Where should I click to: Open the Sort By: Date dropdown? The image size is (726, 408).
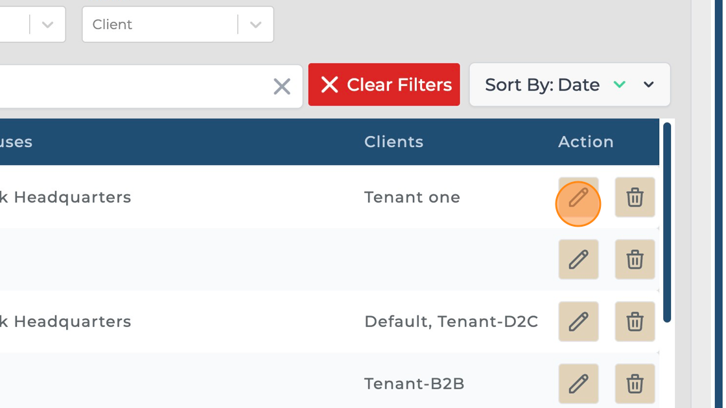(x=648, y=85)
